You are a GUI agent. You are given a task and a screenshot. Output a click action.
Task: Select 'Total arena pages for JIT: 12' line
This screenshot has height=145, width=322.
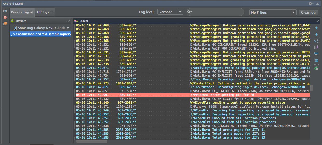pos(193,134)
